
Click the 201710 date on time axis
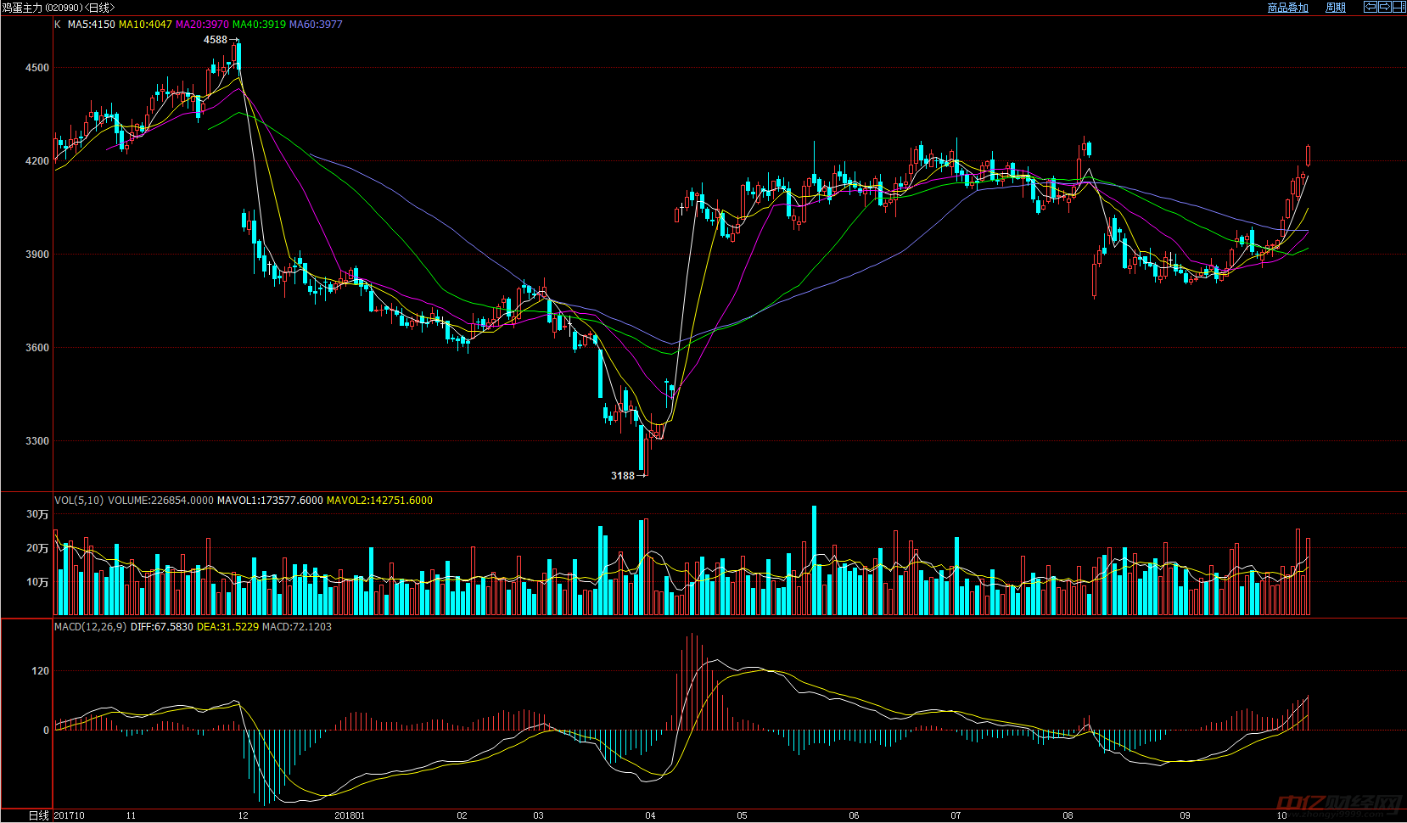[70, 815]
